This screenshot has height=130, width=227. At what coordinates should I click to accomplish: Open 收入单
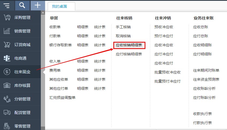(55, 61)
